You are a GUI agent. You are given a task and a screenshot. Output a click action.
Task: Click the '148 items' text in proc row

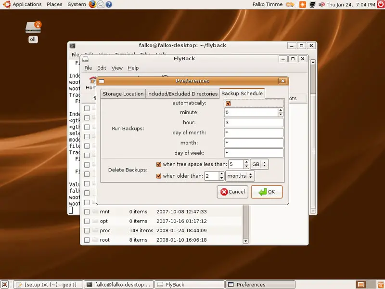pos(141,231)
